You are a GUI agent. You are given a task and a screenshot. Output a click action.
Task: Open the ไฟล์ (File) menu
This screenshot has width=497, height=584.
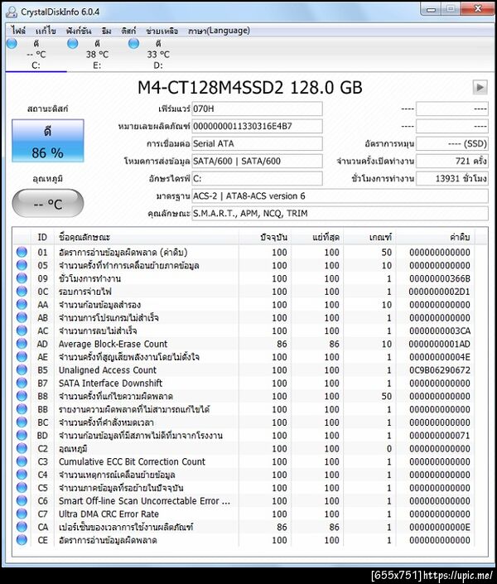tap(18, 31)
